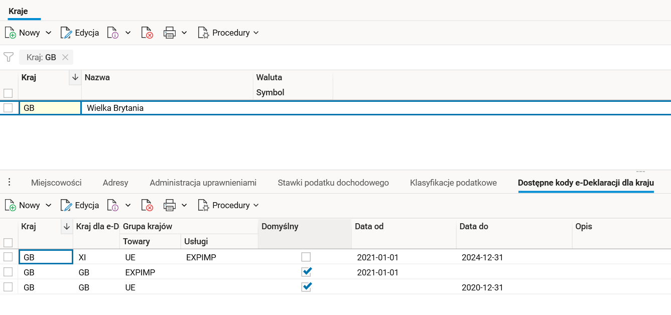Click the Kraj cell with GB in top grid
Screen dimensions: 671x315
tap(50, 108)
